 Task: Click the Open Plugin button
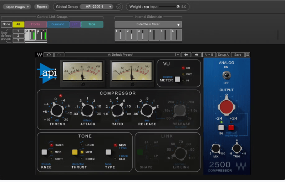click(x=16, y=7)
